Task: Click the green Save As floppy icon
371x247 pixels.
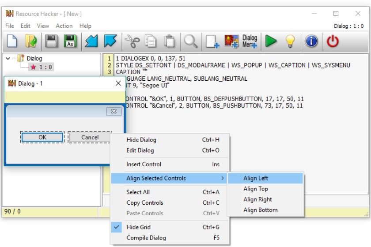Action: (70, 41)
